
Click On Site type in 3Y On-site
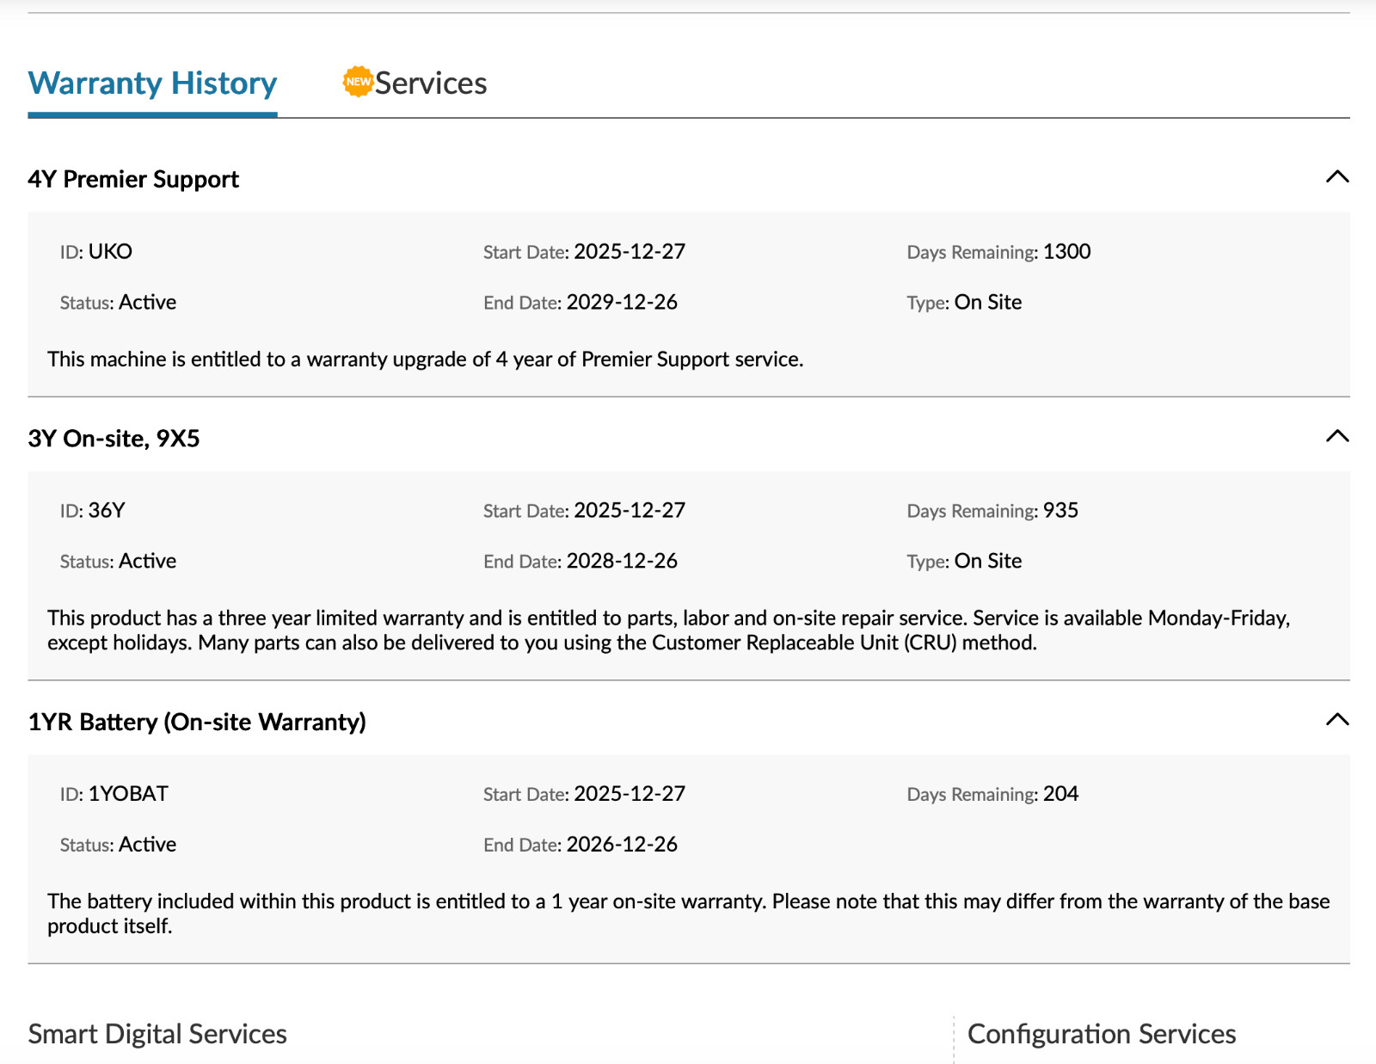[x=988, y=561]
